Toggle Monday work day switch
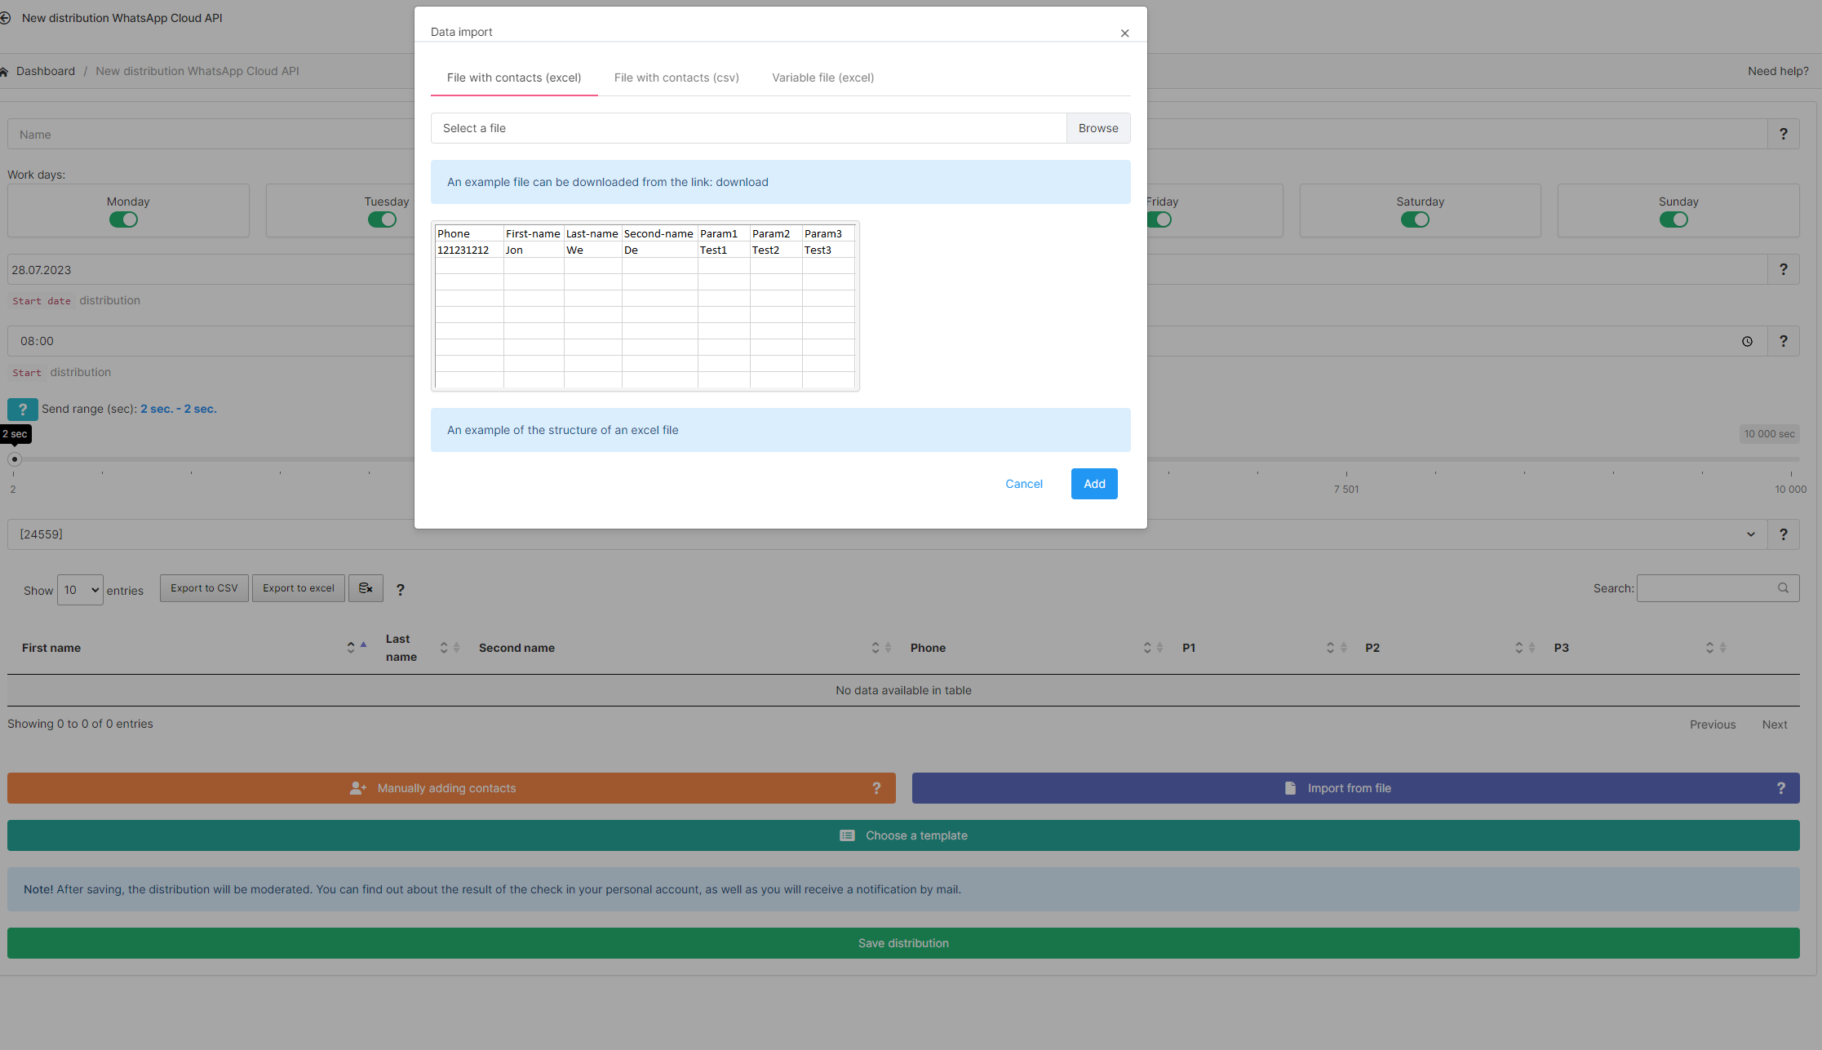 [x=124, y=219]
